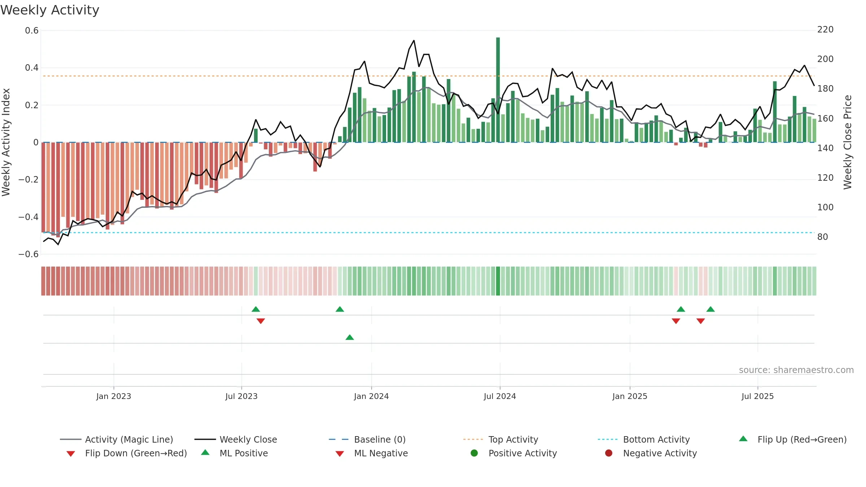Toggle the Activity (Magic Line) legend entry

[x=117, y=439]
